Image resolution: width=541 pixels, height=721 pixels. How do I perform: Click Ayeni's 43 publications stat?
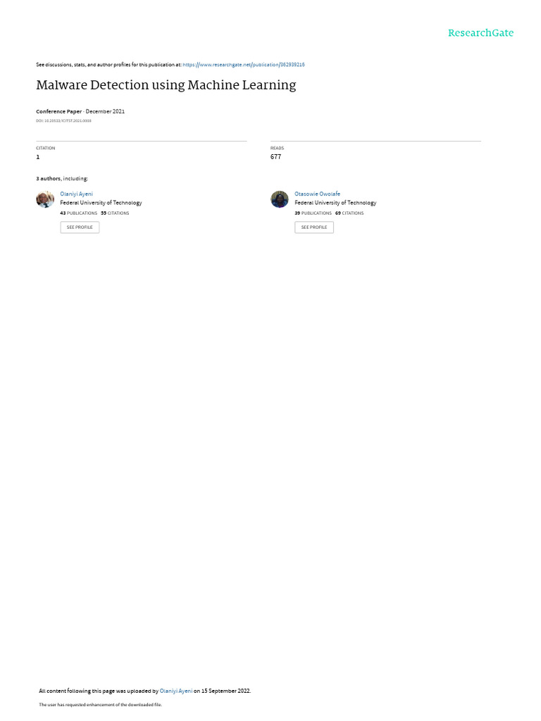pos(79,213)
